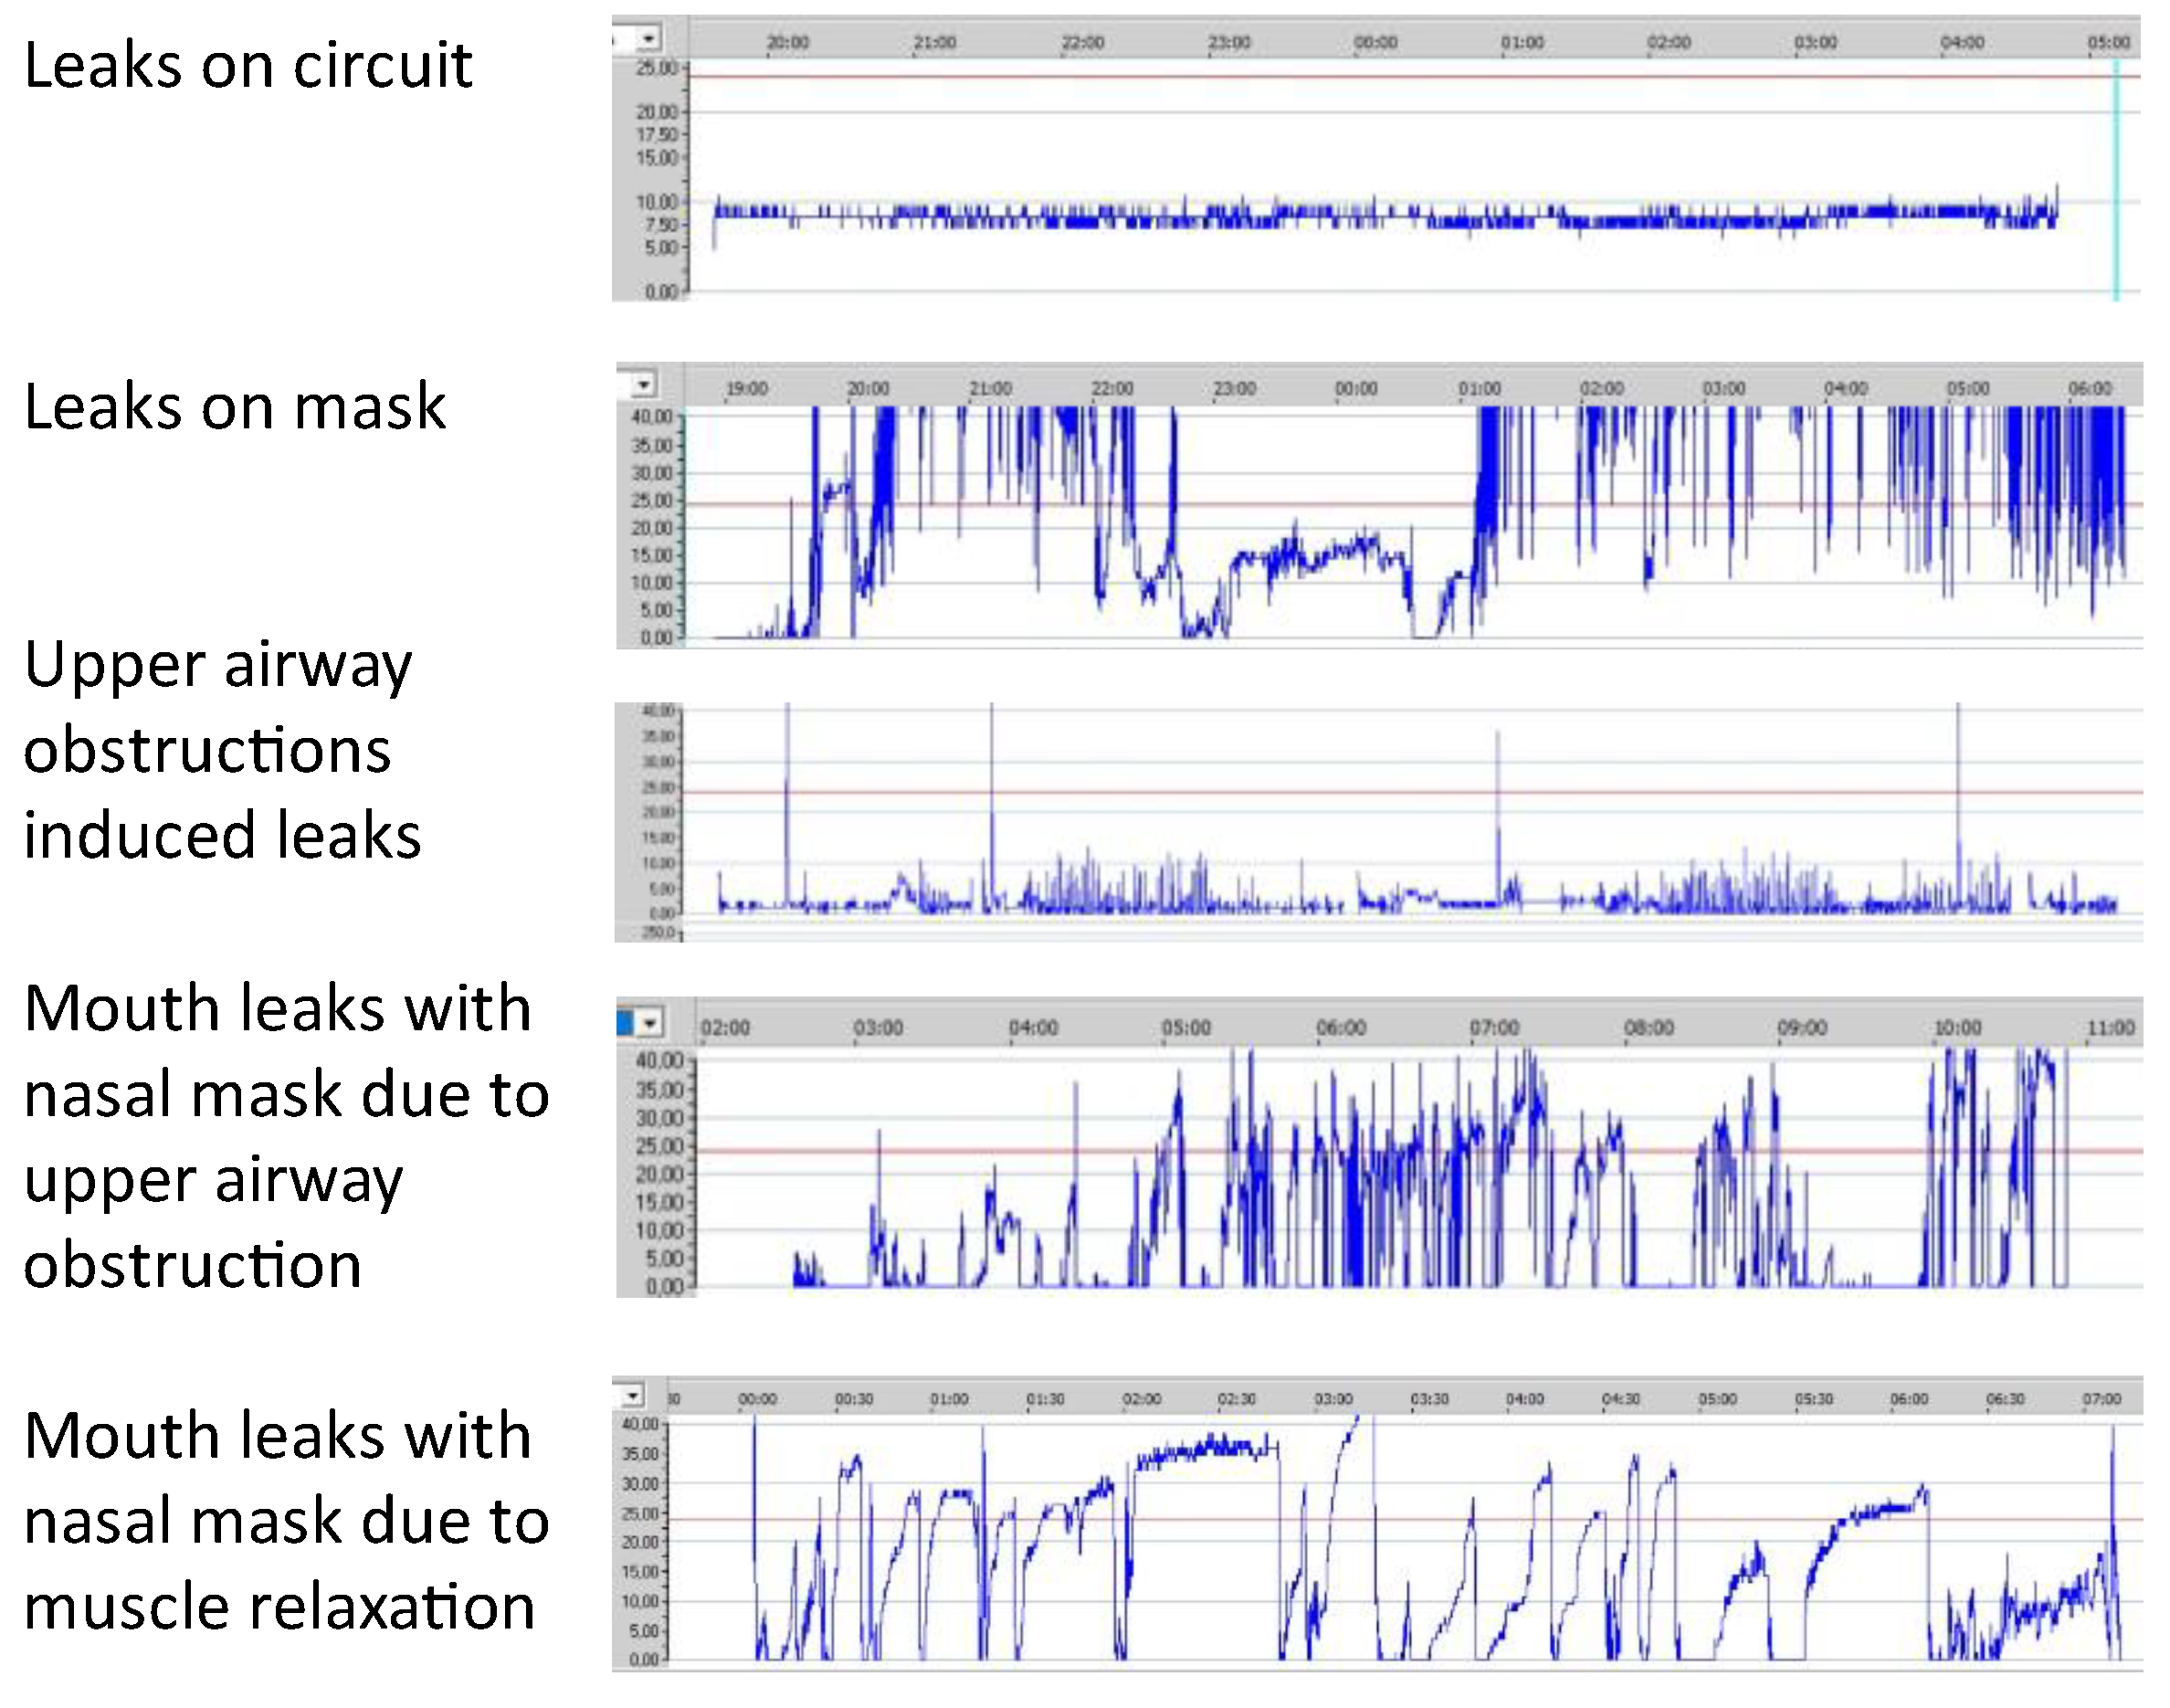This screenshot has height=1708, width=2170.
Task: Click 06:00 time label on mask chart
Action: pos(2090,388)
